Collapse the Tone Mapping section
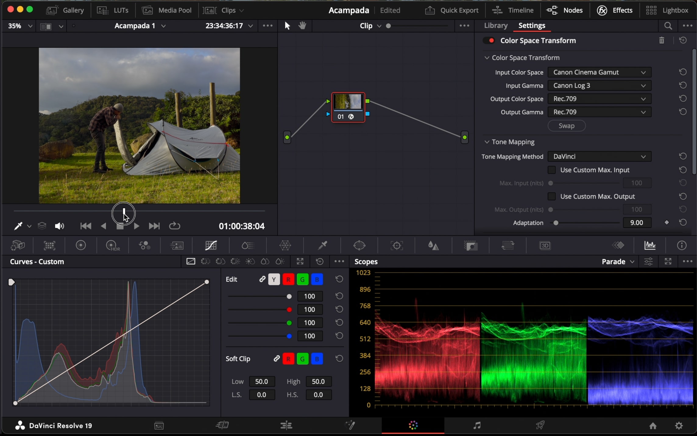This screenshot has height=436, width=697. click(x=487, y=142)
